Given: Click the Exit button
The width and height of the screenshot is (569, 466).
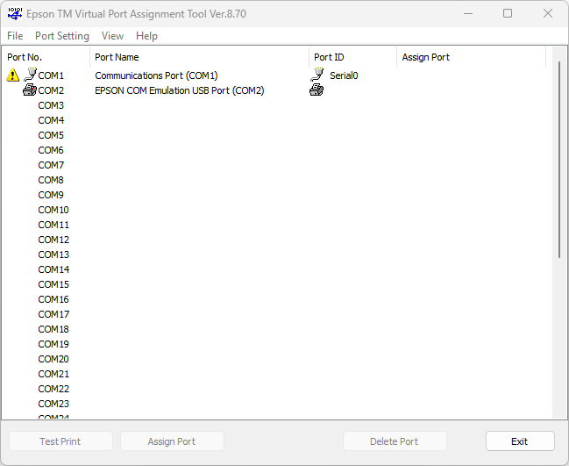Looking at the screenshot, I should click(520, 441).
